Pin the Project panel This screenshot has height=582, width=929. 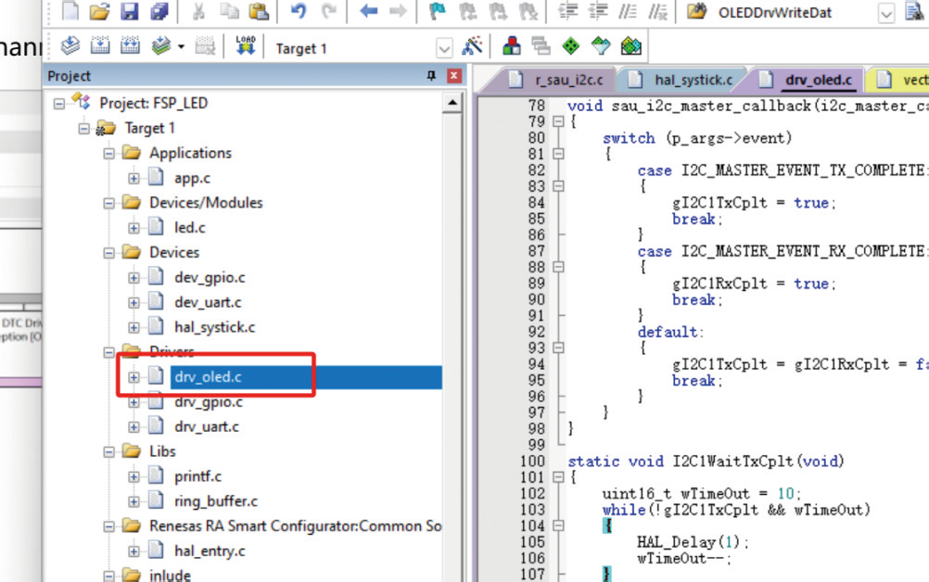431,75
